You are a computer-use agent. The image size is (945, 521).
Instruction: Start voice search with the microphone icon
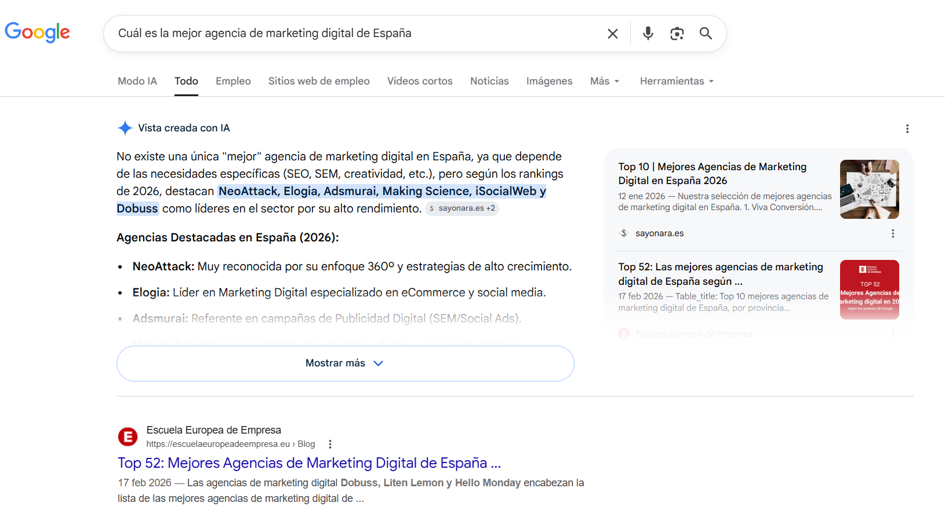648,34
